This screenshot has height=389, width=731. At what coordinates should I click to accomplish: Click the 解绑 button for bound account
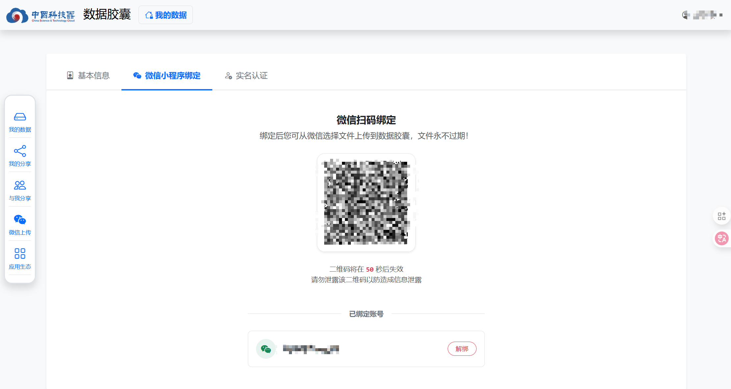(x=462, y=349)
